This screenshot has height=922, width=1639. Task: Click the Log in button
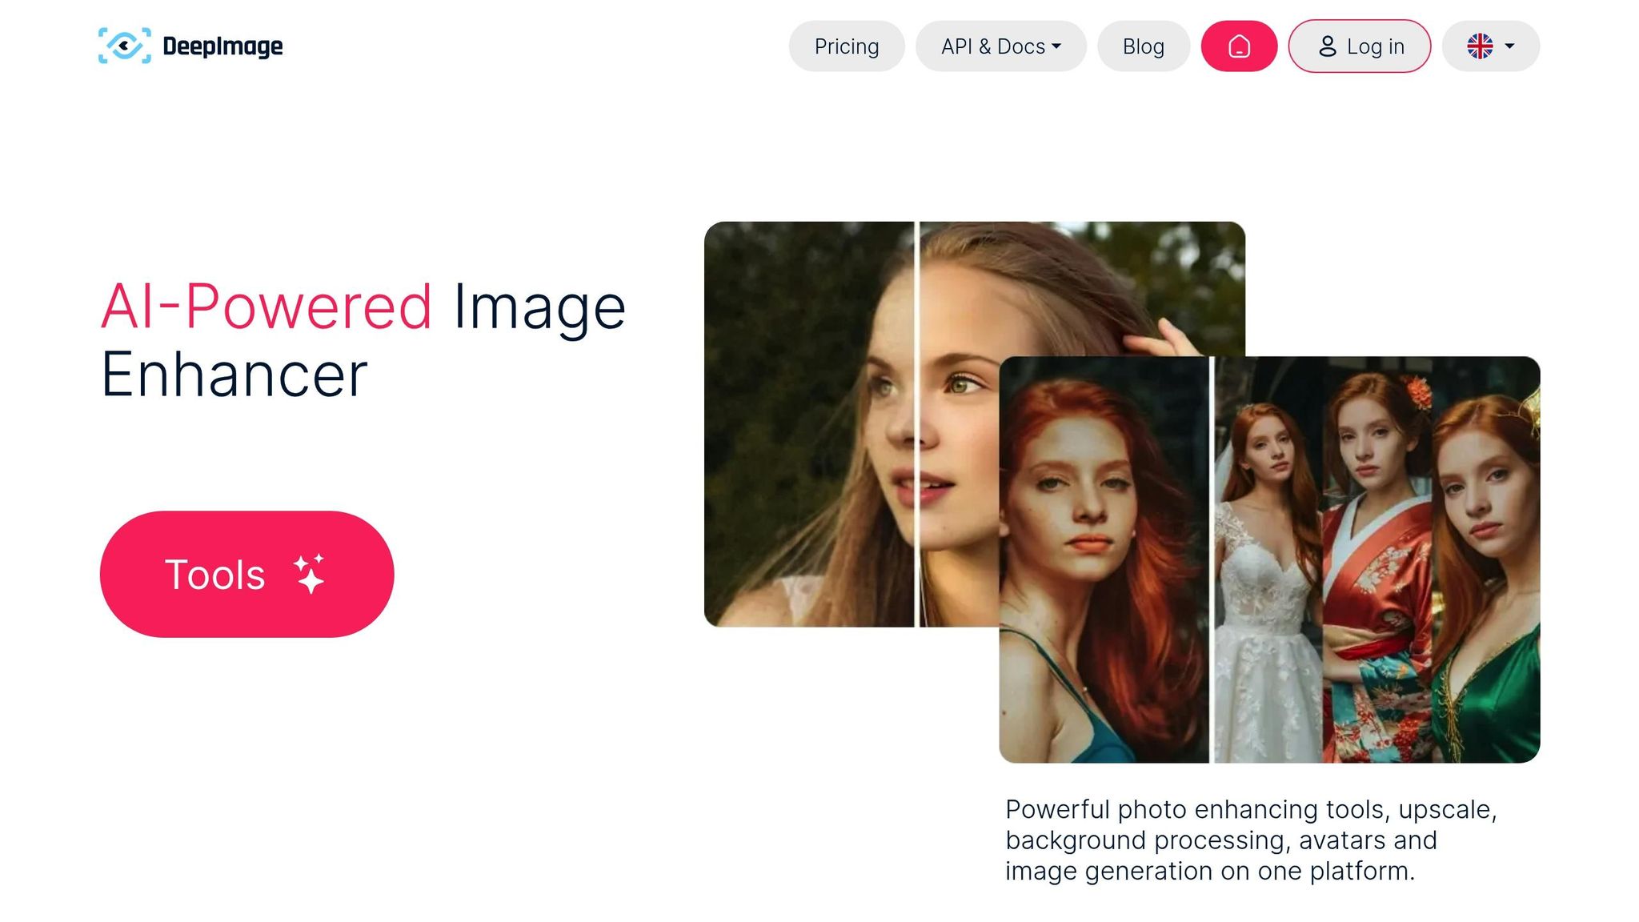pyautogui.click(x=1359, y=46)
